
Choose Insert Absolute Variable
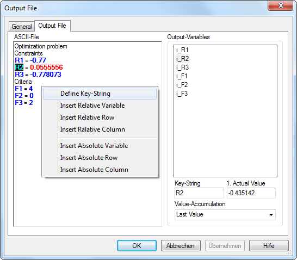click(100, 146)
